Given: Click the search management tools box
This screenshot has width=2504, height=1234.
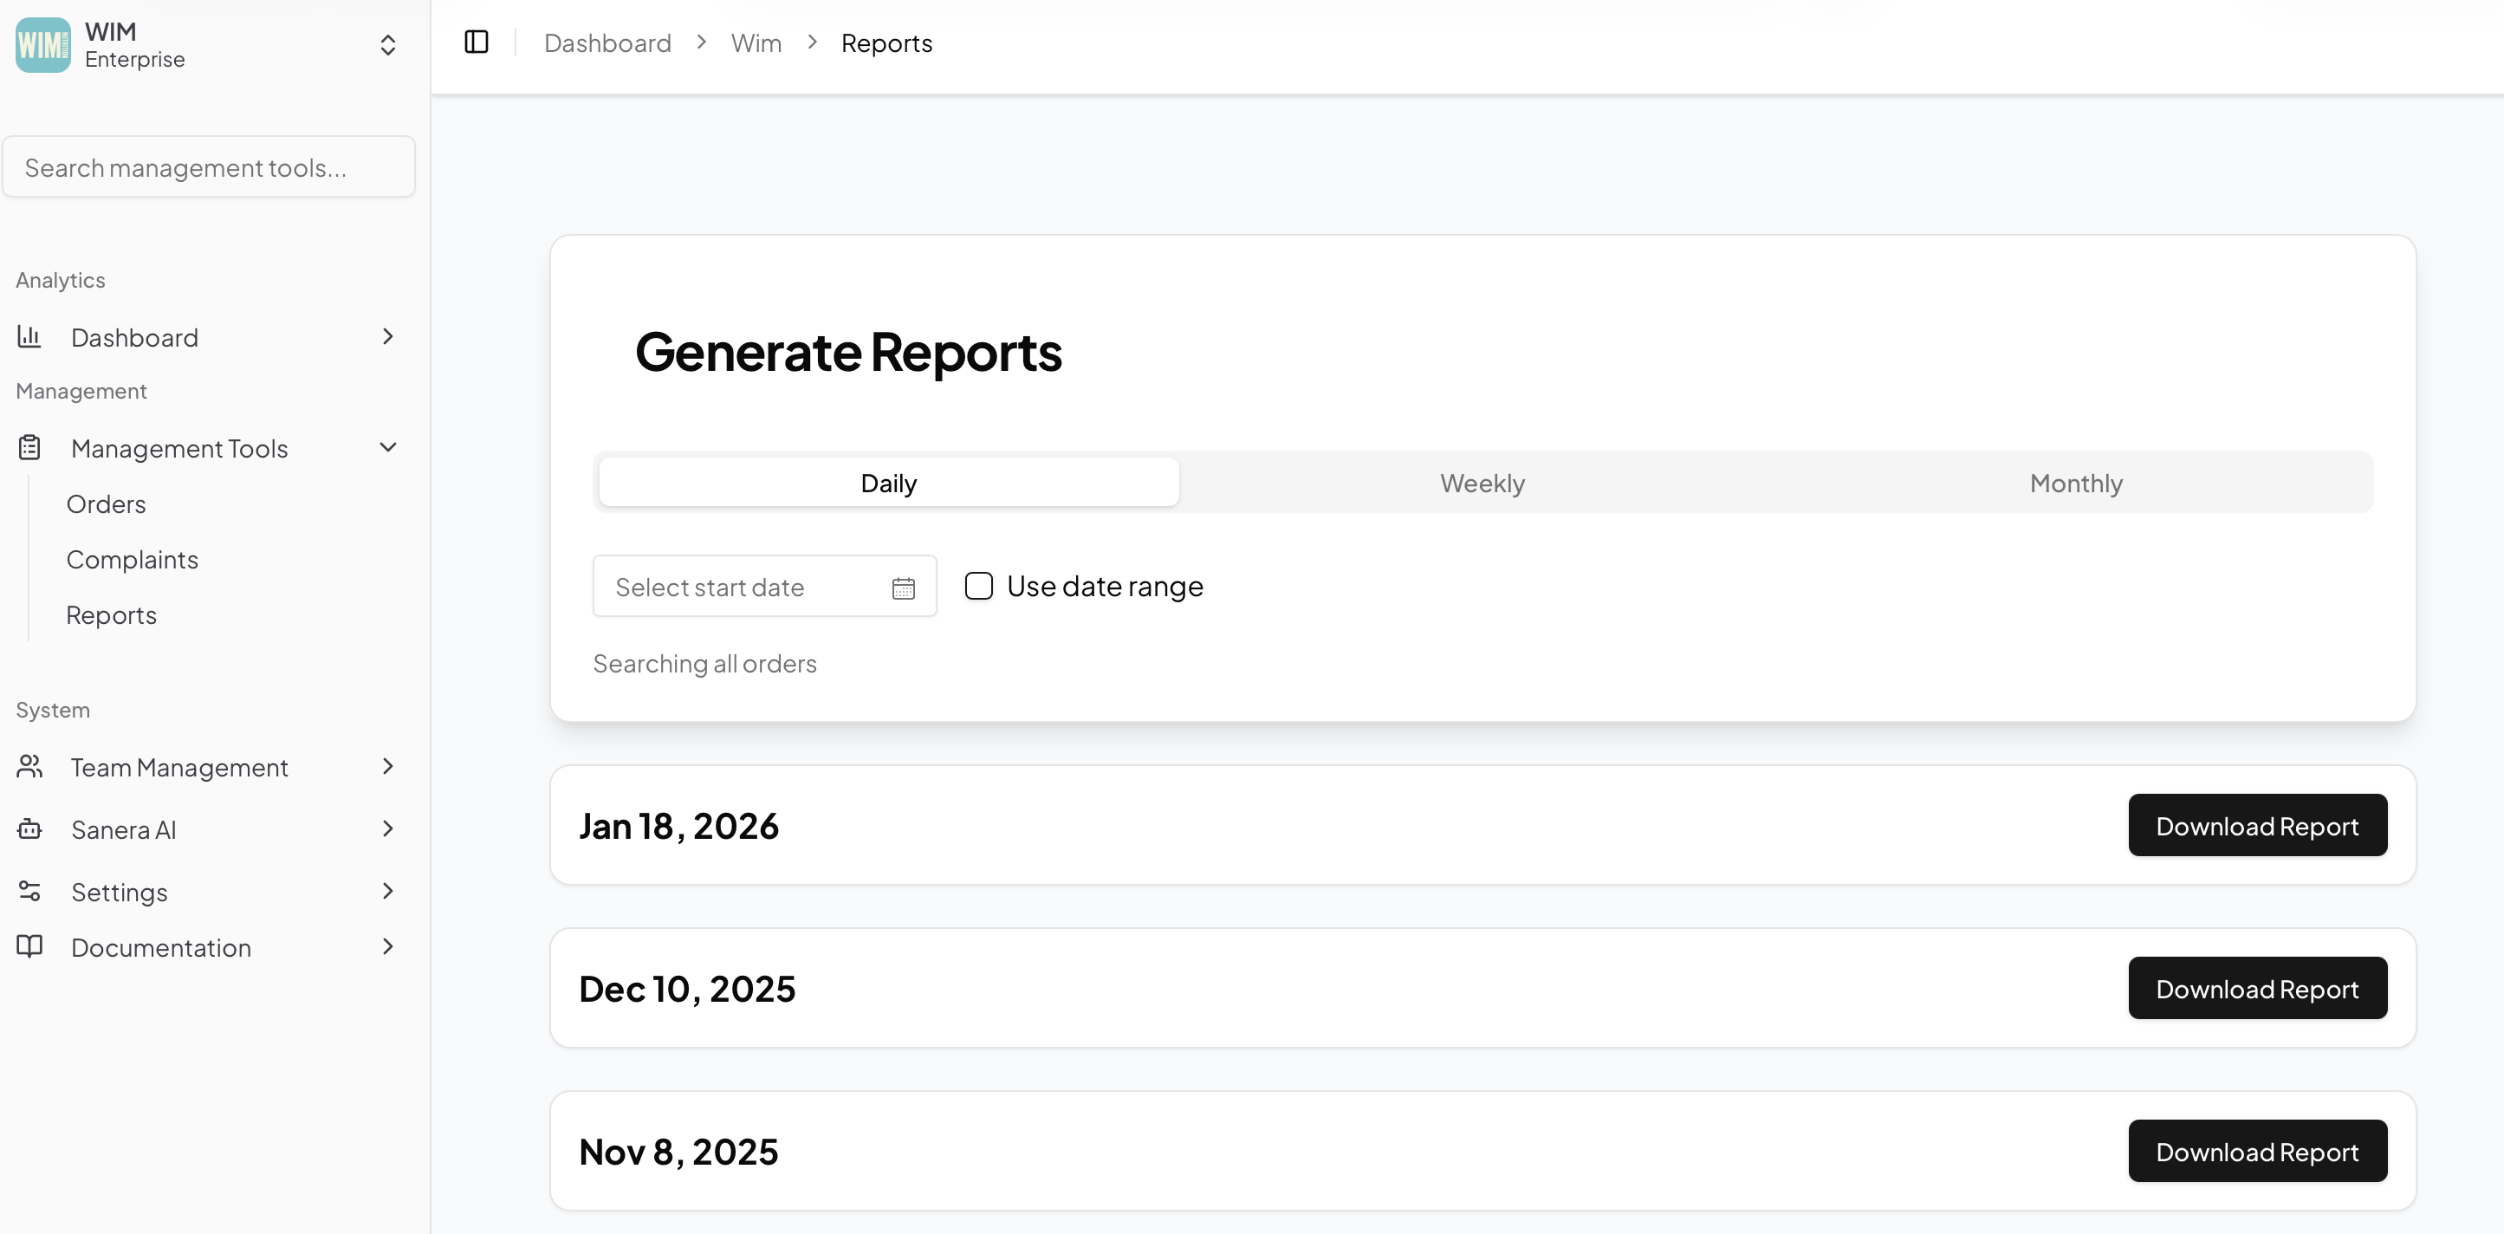Looking at the screenshot, I should (208, 166).
